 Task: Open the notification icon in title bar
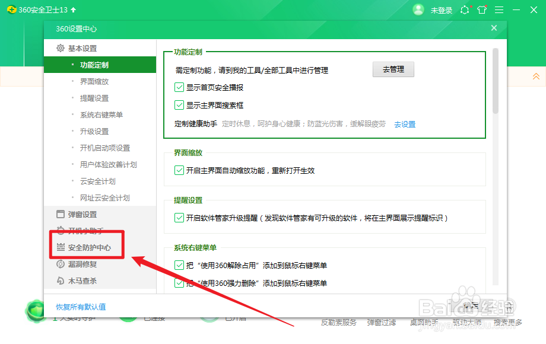(x=465, y=9)
